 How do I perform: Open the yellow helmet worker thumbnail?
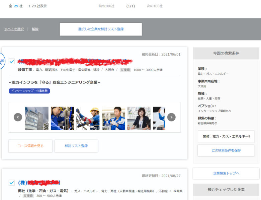(88, 118)
